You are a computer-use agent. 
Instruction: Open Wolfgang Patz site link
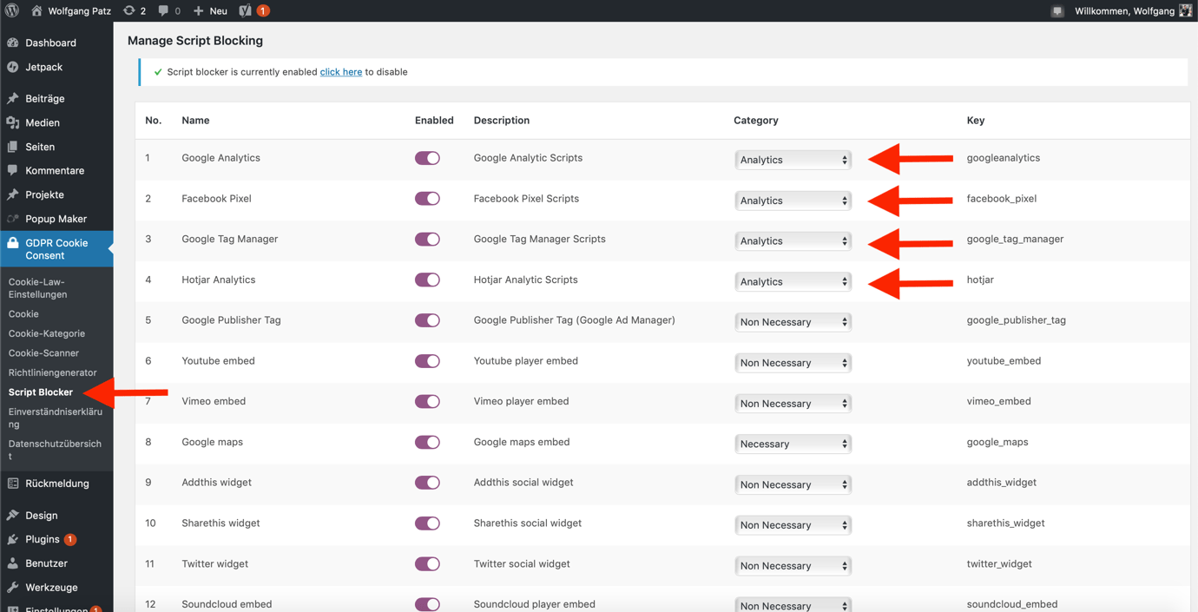pyautogui.click(x=79, y=11)
